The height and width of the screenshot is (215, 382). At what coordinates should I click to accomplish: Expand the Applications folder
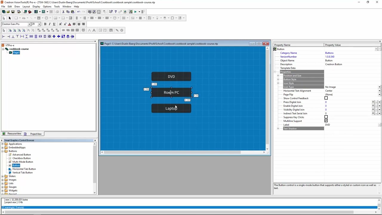coord(2,144)
